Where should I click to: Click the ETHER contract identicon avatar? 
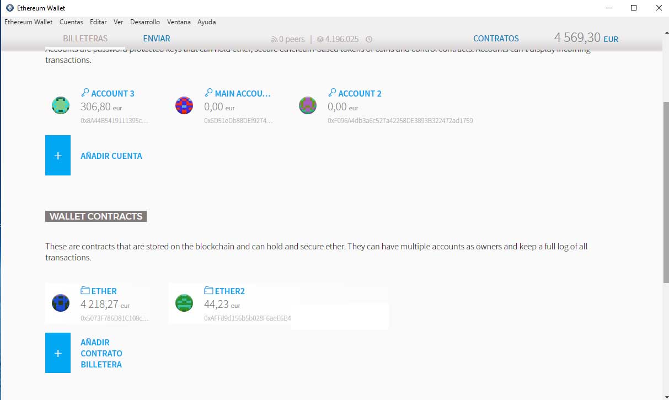[x=60, y=302]
